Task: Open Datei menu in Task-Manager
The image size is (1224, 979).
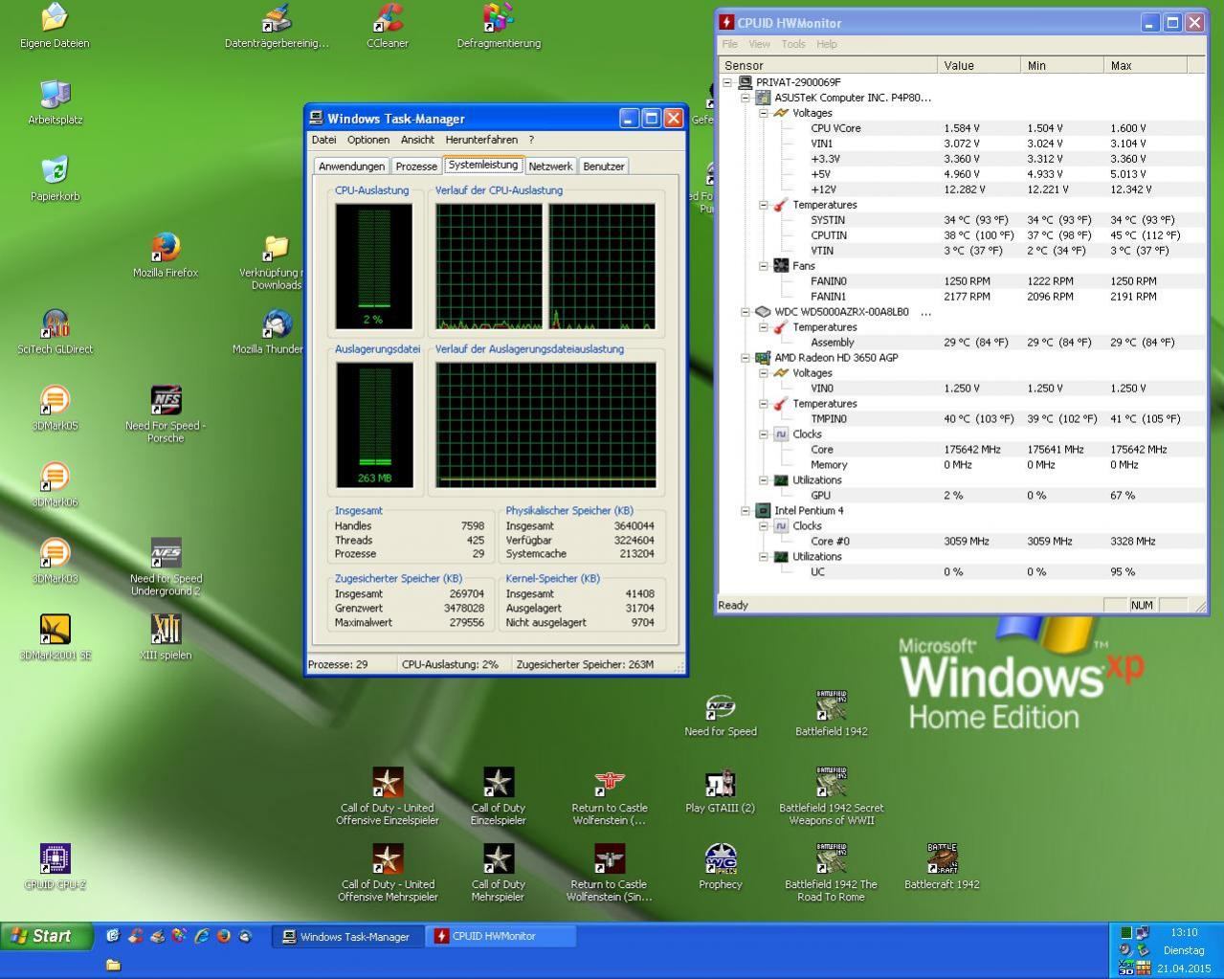Action: point(323,140)
